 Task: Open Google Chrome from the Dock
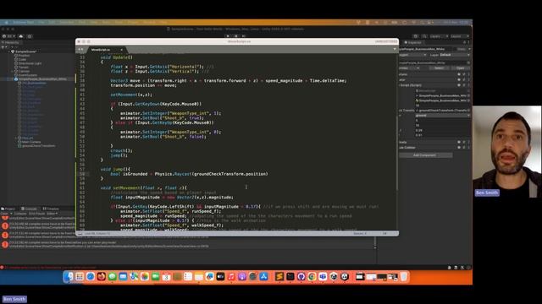coord(312,276)
